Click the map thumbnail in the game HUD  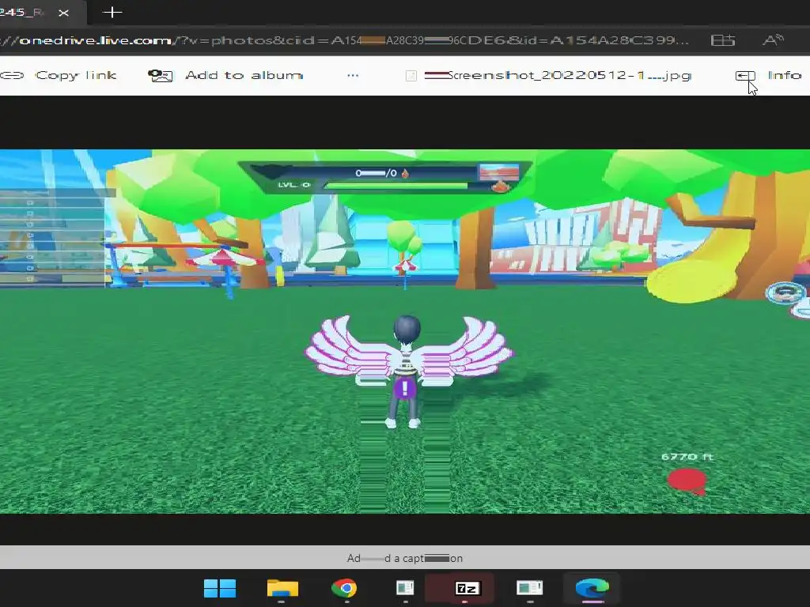tap(499, 172)
